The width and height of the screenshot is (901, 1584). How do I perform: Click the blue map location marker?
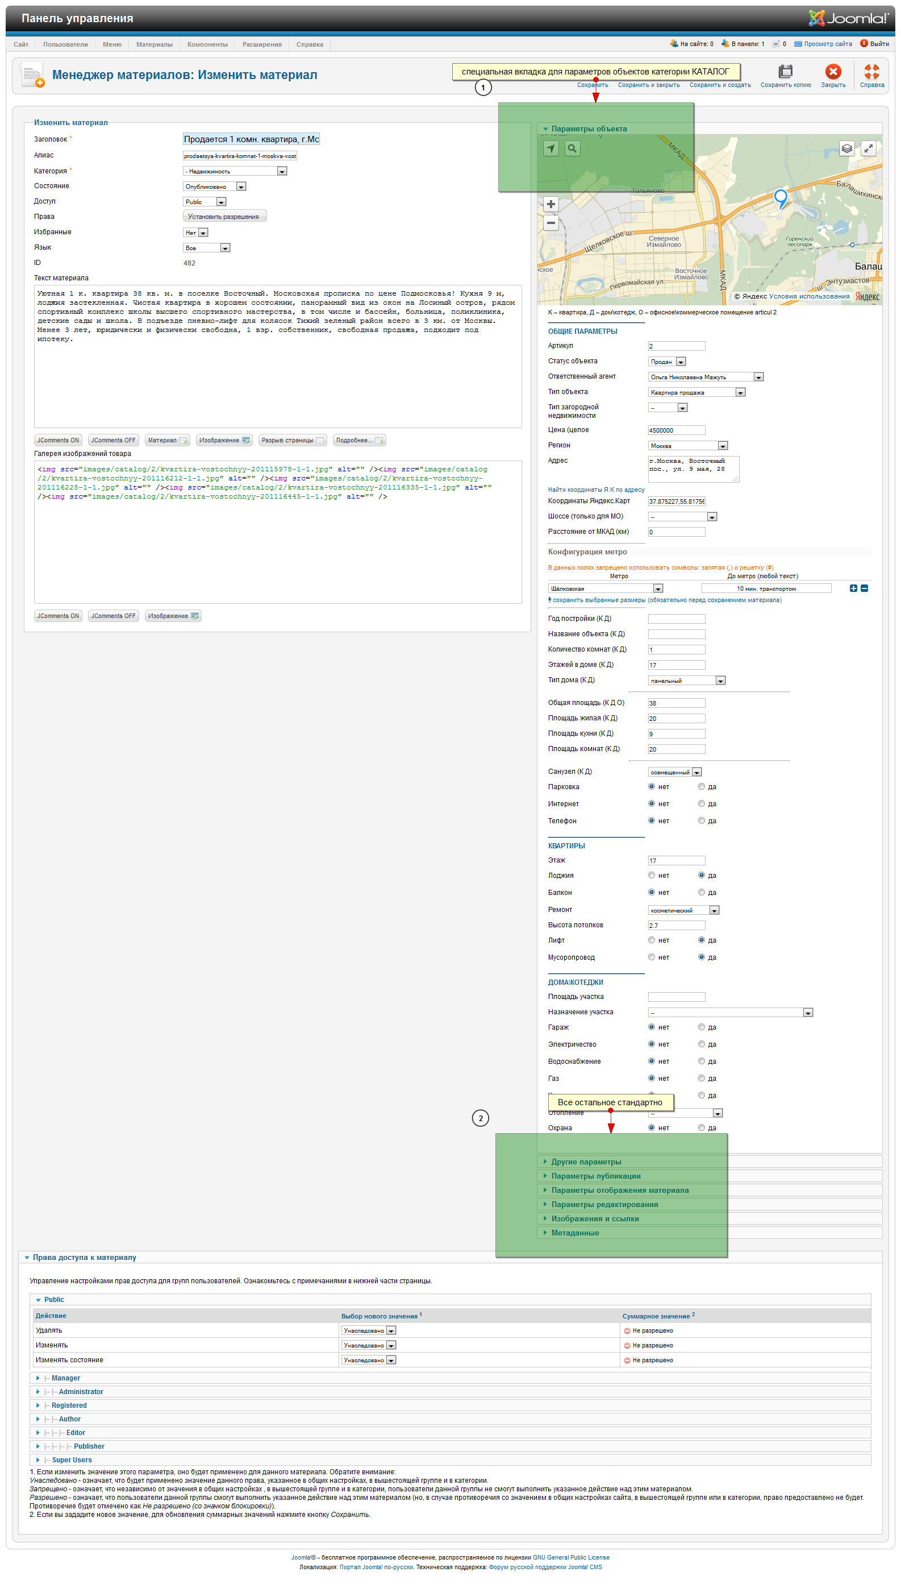tap(781, 200)
